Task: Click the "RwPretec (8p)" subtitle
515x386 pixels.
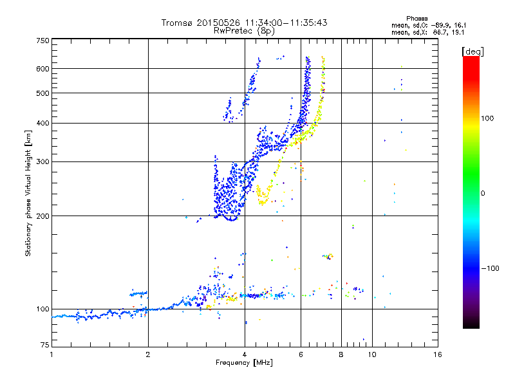Action: coord(244,31)
